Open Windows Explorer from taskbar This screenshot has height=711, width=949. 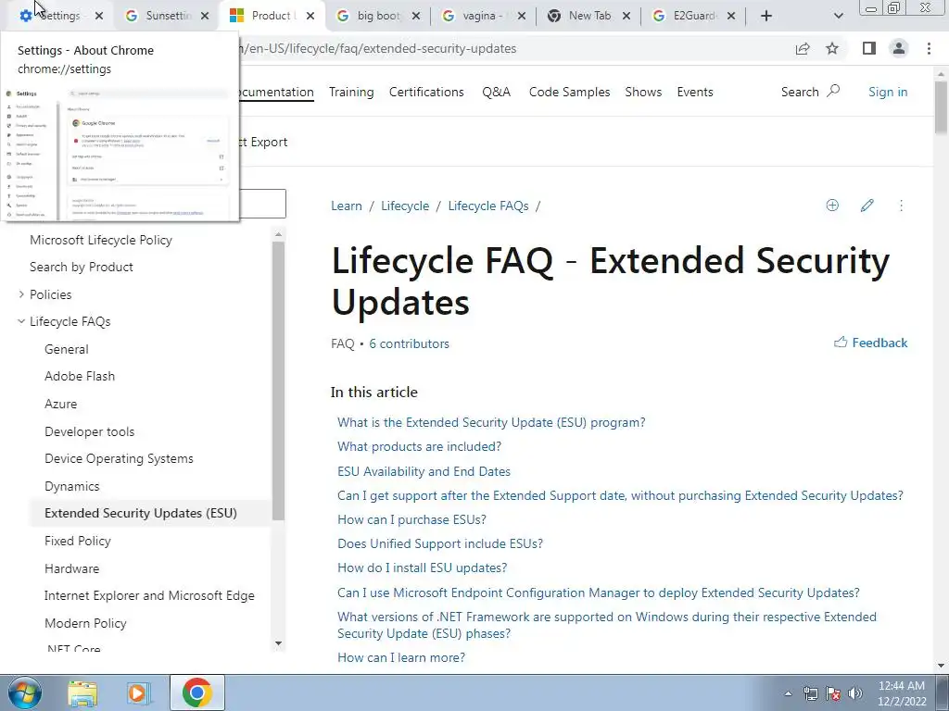pyautogui.click(x=82, y=693)
